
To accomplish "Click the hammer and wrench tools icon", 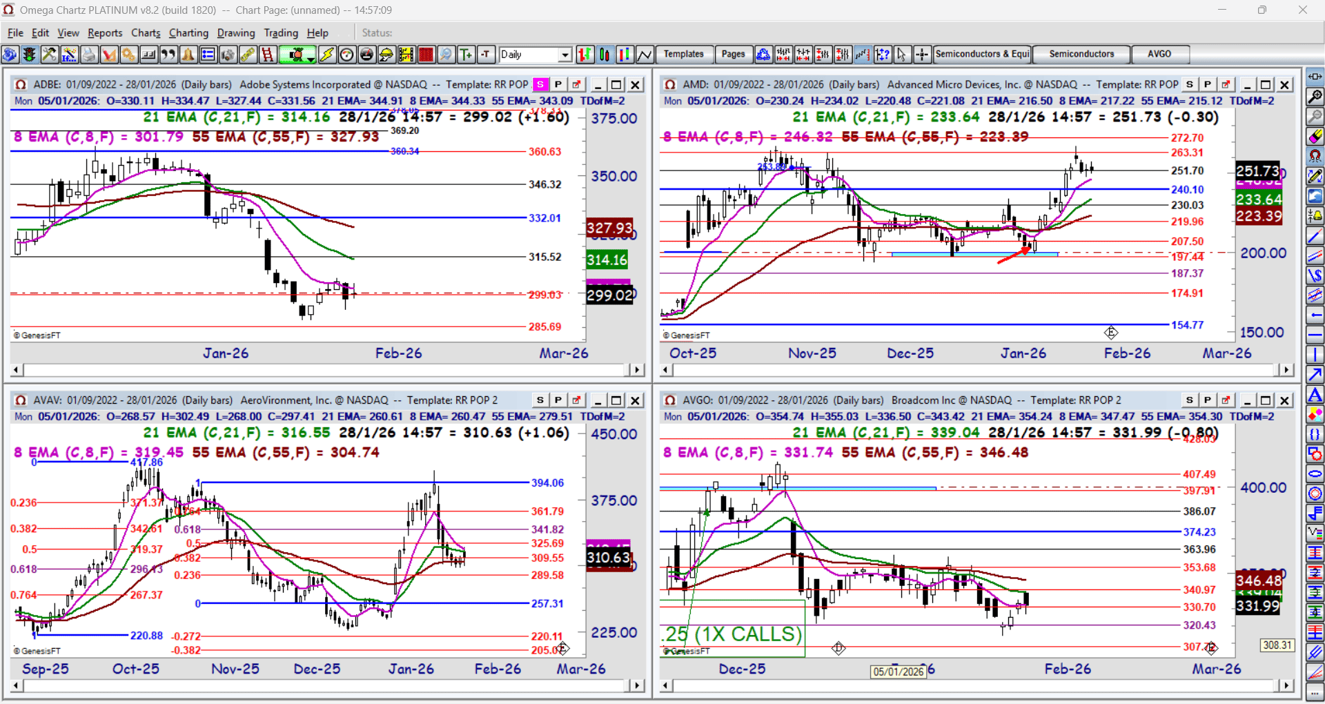I will [x=50, y=55].
